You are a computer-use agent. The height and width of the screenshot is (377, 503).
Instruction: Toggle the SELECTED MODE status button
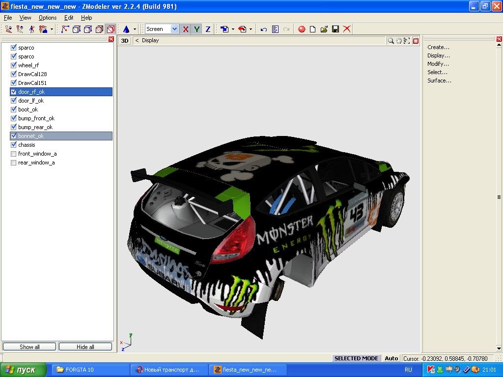pos(356,358)
